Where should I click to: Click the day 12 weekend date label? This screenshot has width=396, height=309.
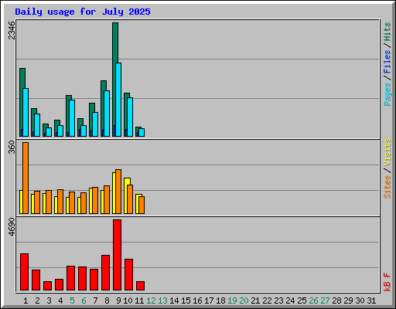(151, 301)
